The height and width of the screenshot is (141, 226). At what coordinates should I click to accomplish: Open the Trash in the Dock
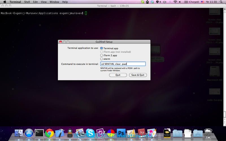pyautogui.click(x=208, y=133)
